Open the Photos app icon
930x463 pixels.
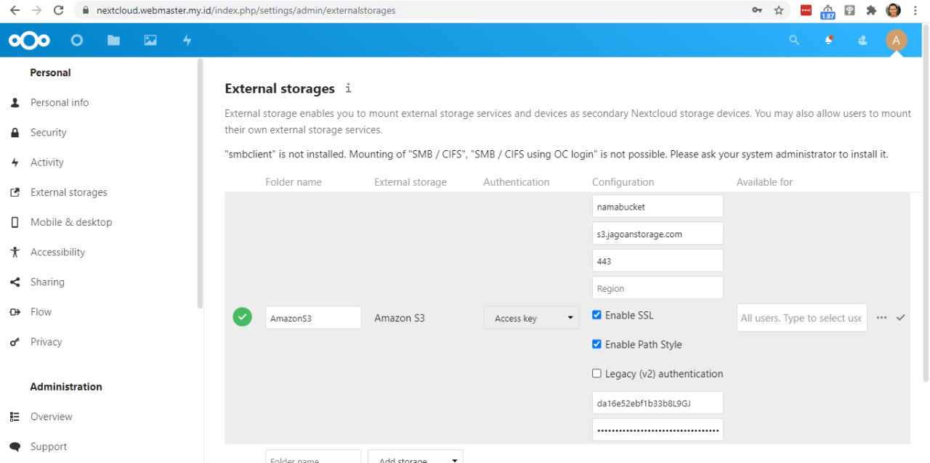pyautogui.click(x=150, y=41)
